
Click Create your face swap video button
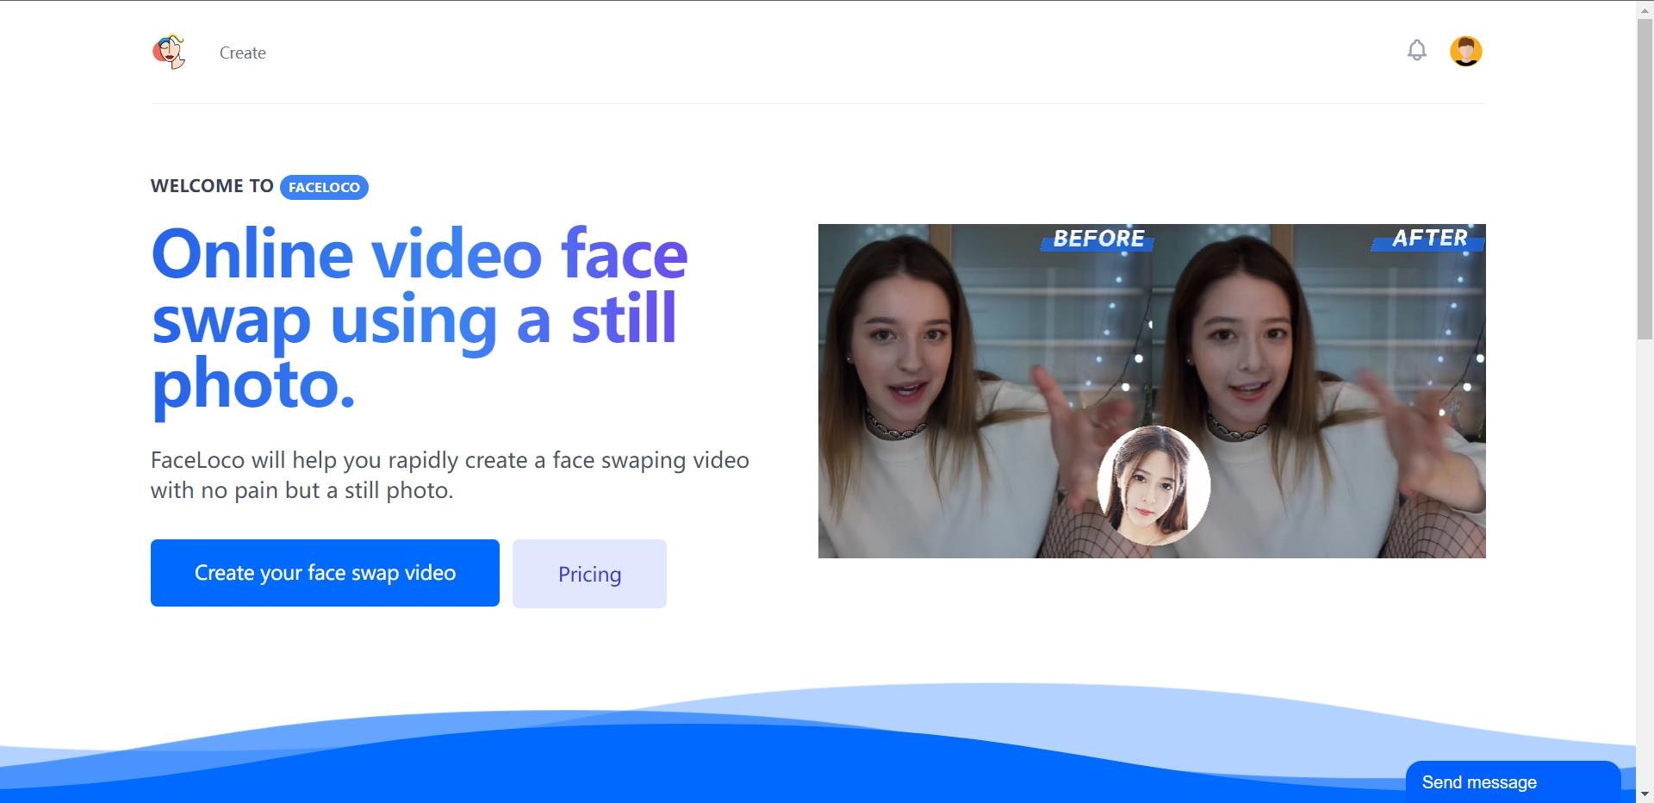(x=325, y=573)
